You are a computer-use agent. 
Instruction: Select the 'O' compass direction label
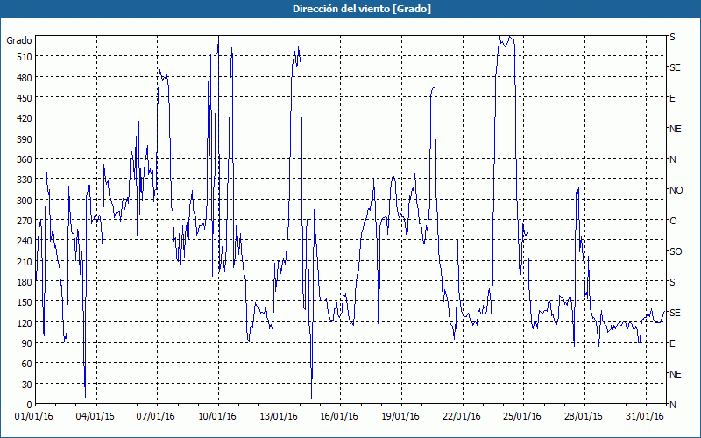[673, 221]
